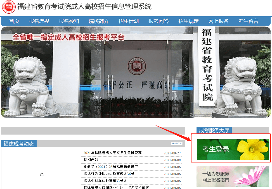Click the red seal logo in header

point(9,7)
